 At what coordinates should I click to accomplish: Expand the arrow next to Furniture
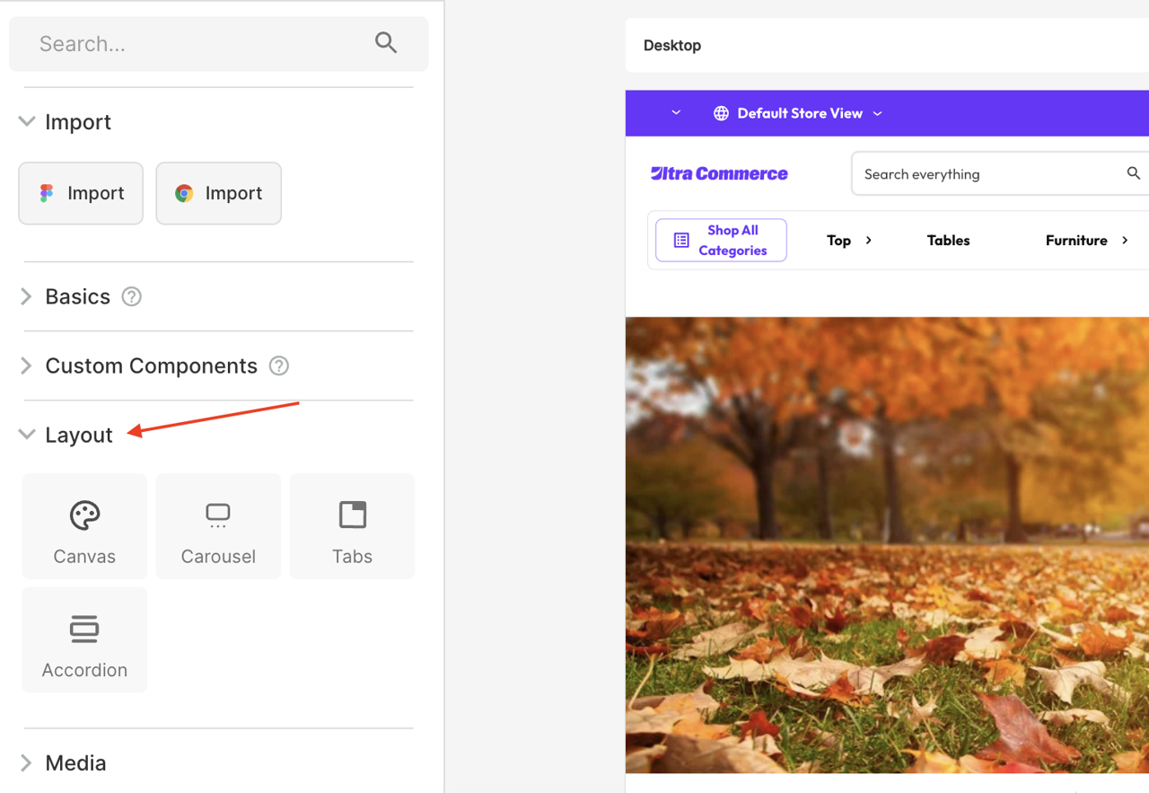(x=1124, y=240)
